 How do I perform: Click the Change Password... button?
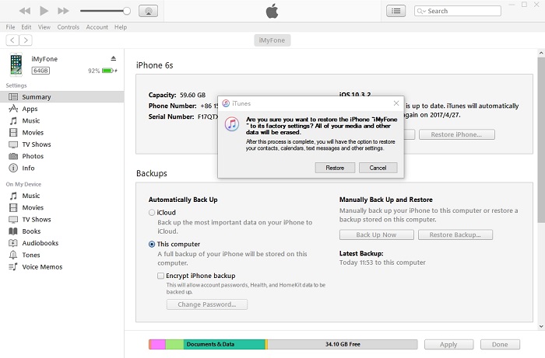207,304
